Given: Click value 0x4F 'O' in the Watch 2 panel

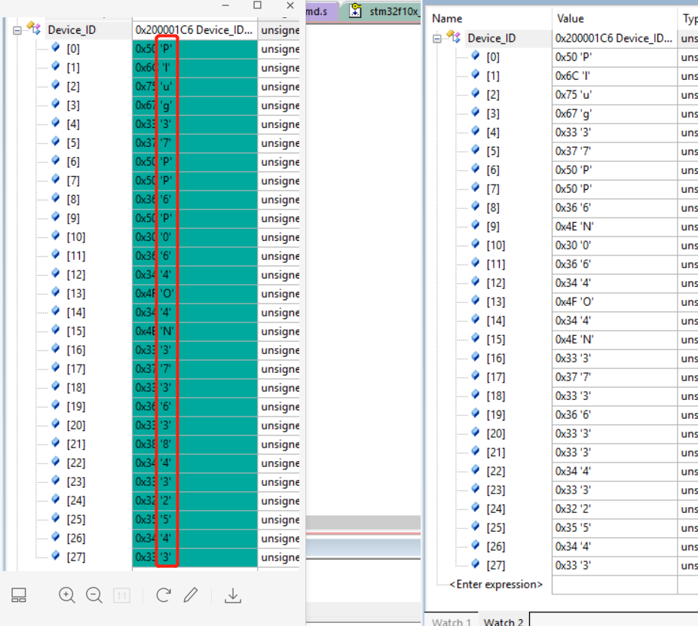Looking at the screenshot, I should click(574, 301).
